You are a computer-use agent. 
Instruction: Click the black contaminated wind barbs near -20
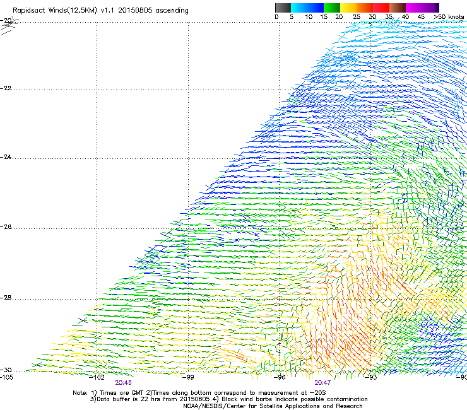tap(10, 26)
